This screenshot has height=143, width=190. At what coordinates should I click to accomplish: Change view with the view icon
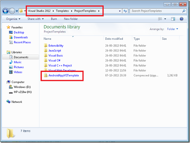(x=160, y=19)
